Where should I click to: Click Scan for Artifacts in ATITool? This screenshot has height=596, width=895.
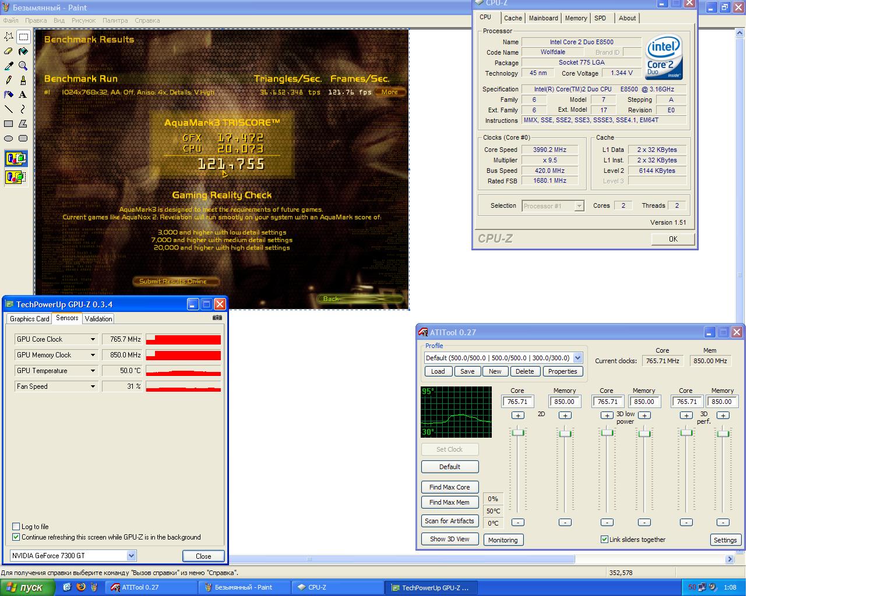[x=449, y=521]
